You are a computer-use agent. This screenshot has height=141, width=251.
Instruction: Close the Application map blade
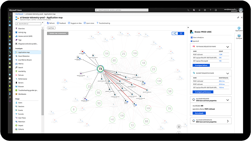coord(242,18)
